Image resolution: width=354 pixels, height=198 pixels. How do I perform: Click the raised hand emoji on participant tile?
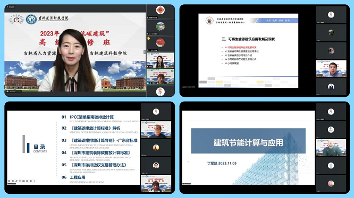(148, 39)
